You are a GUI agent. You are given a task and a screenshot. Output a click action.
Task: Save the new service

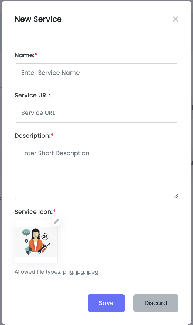106,303
